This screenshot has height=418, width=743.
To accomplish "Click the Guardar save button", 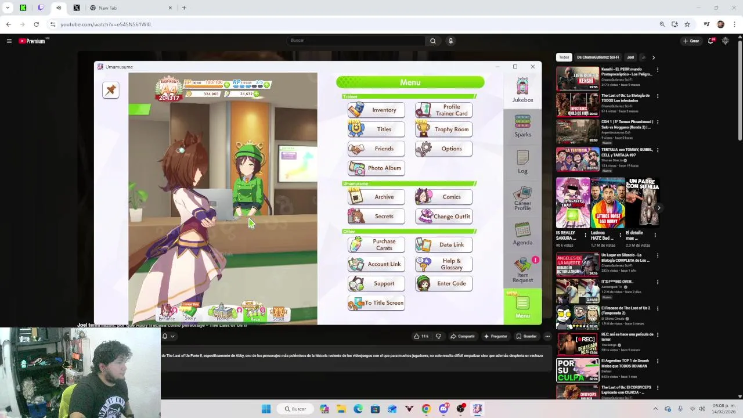I will pyautogui.click(x=526, y=336).
